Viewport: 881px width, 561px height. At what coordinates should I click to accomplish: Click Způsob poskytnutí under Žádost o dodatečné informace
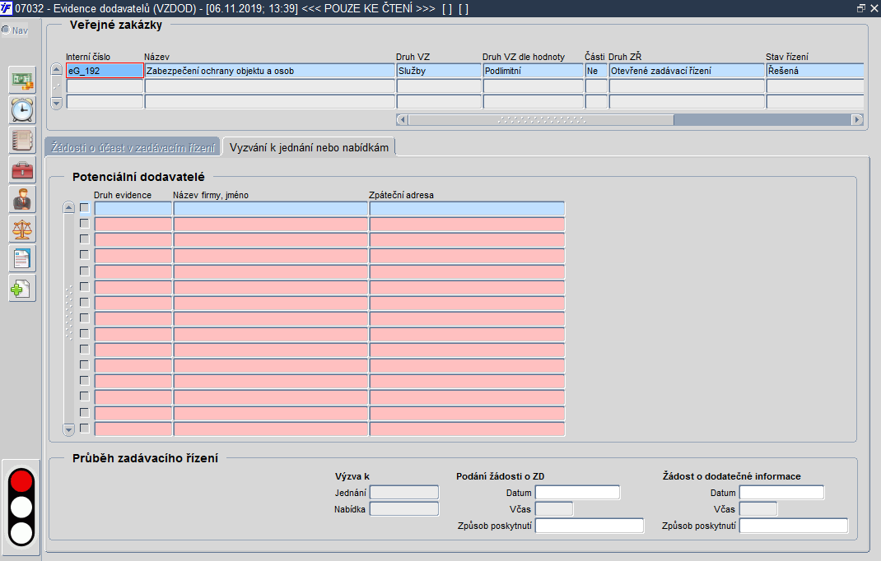794,526
